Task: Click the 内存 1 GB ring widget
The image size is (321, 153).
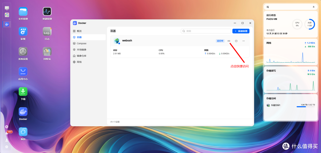Action: tap(309, 24)
